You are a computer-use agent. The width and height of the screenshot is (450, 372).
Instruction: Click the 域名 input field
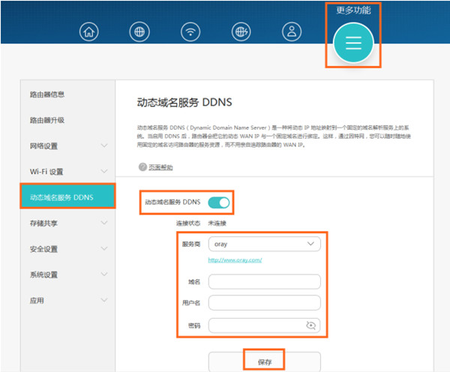coord(264,281)
